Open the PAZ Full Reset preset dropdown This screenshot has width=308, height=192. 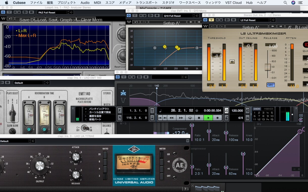coord(53,12)
